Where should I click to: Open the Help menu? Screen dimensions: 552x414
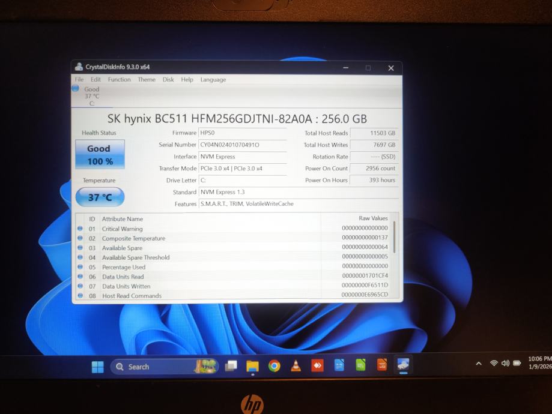click(187, 79)
